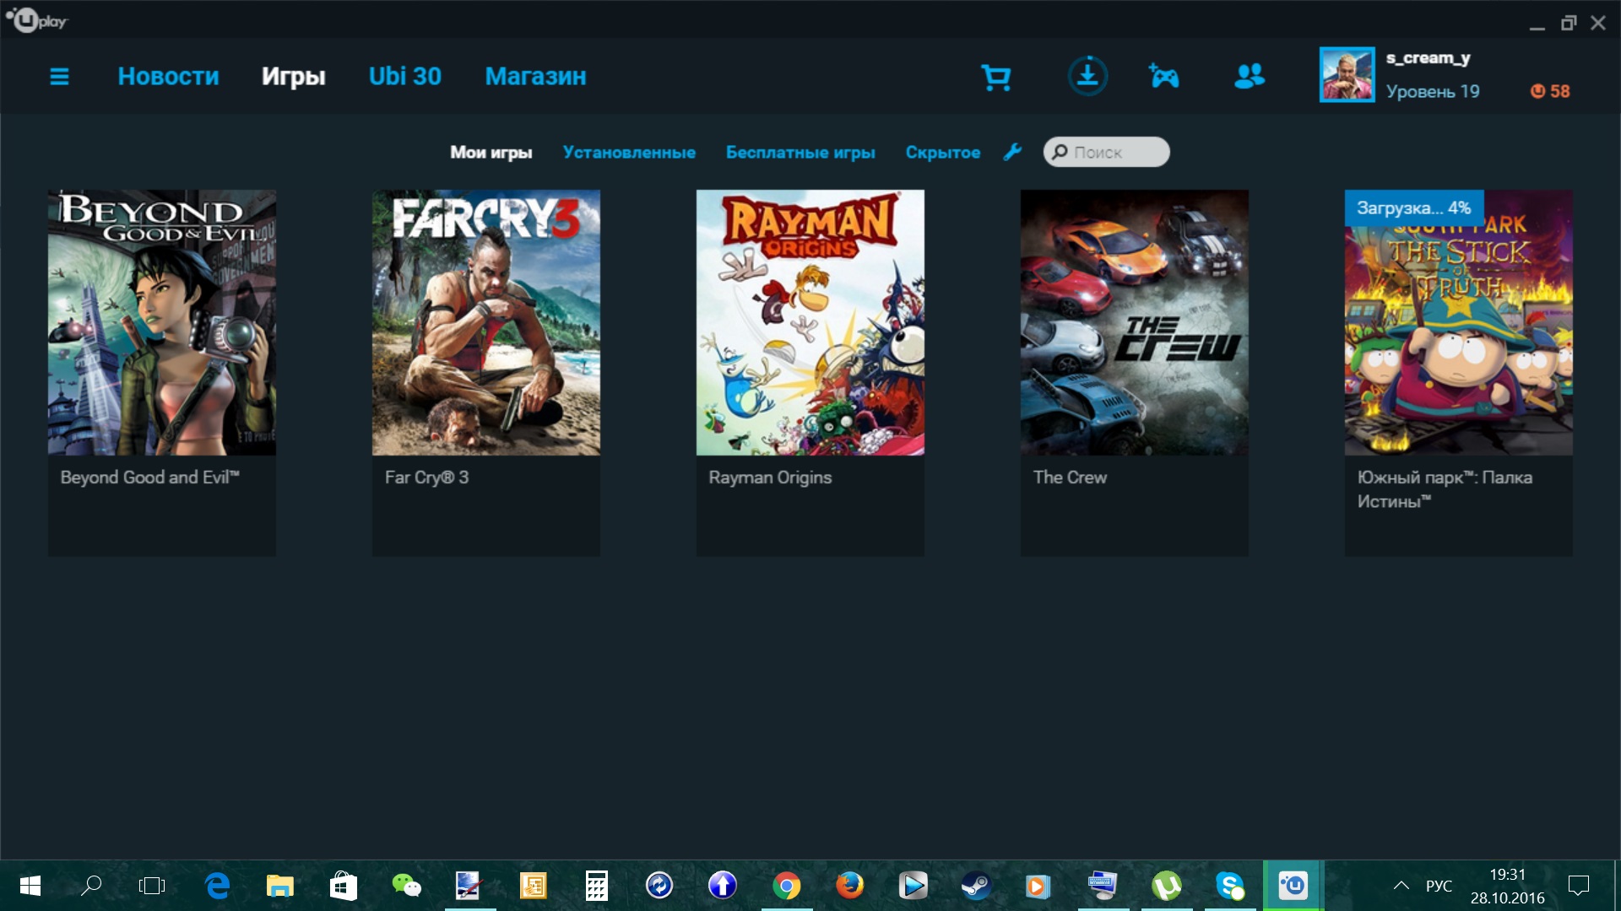Click the add game controller icon
The width and height of the screenshot is (1621, 911).
pyautogui.click(x=1164, y=77)
